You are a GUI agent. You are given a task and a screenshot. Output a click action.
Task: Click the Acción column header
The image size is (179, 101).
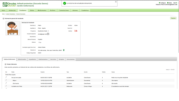(86, 72)
